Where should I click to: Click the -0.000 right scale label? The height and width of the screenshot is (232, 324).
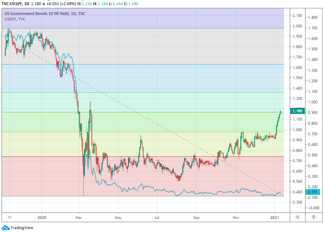[x=313, y=208]
